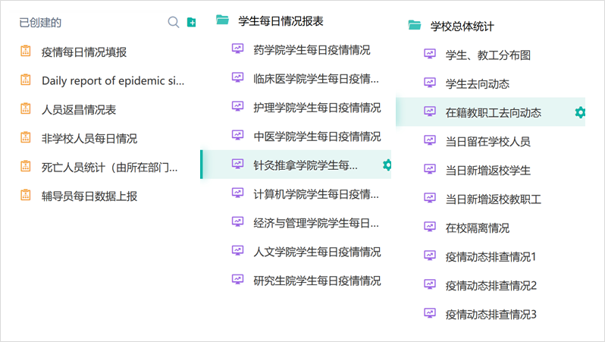The image size is (605, 342).
Task: Open settings gear for 针灸推拿学院学生每 item
Action: pos(387,165)
